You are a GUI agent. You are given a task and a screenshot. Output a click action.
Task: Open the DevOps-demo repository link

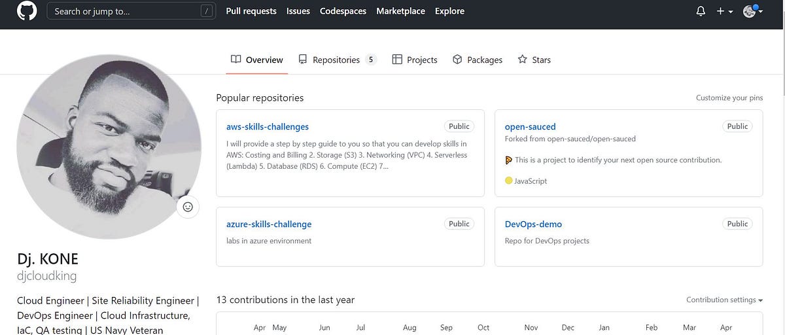[533, 224]
